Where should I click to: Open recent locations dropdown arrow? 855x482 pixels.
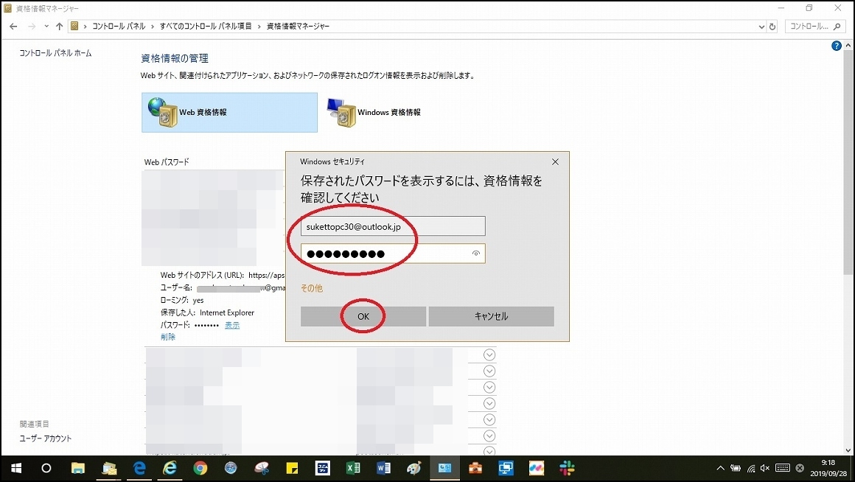(x=46, y=27)
